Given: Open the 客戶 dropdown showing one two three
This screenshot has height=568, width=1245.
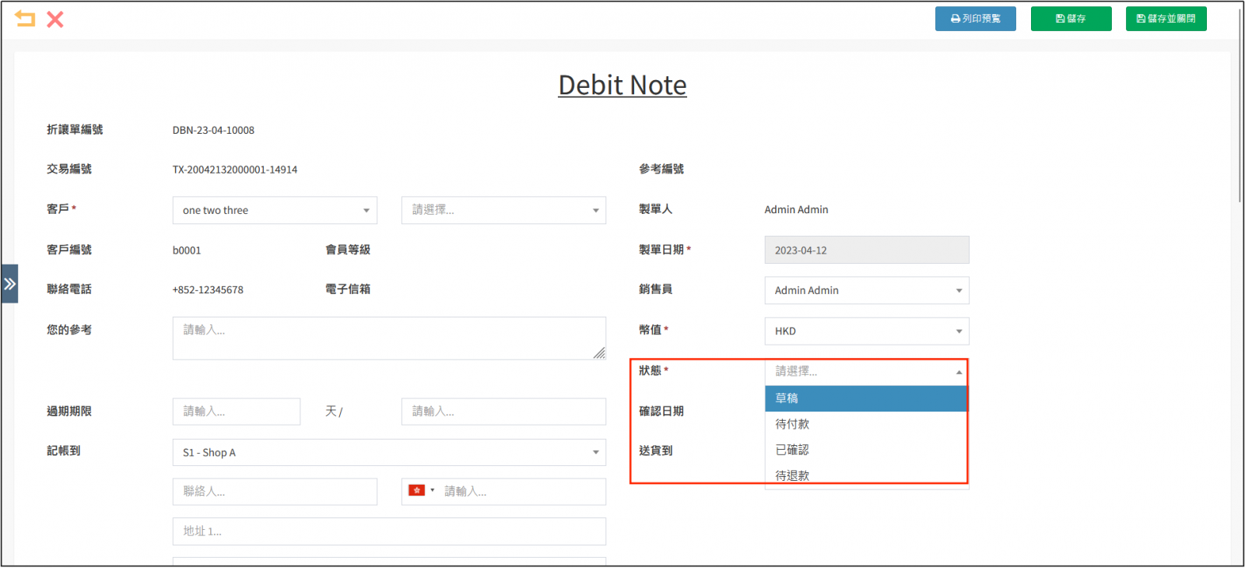Looking at the screenshot, I should [275, 210].
